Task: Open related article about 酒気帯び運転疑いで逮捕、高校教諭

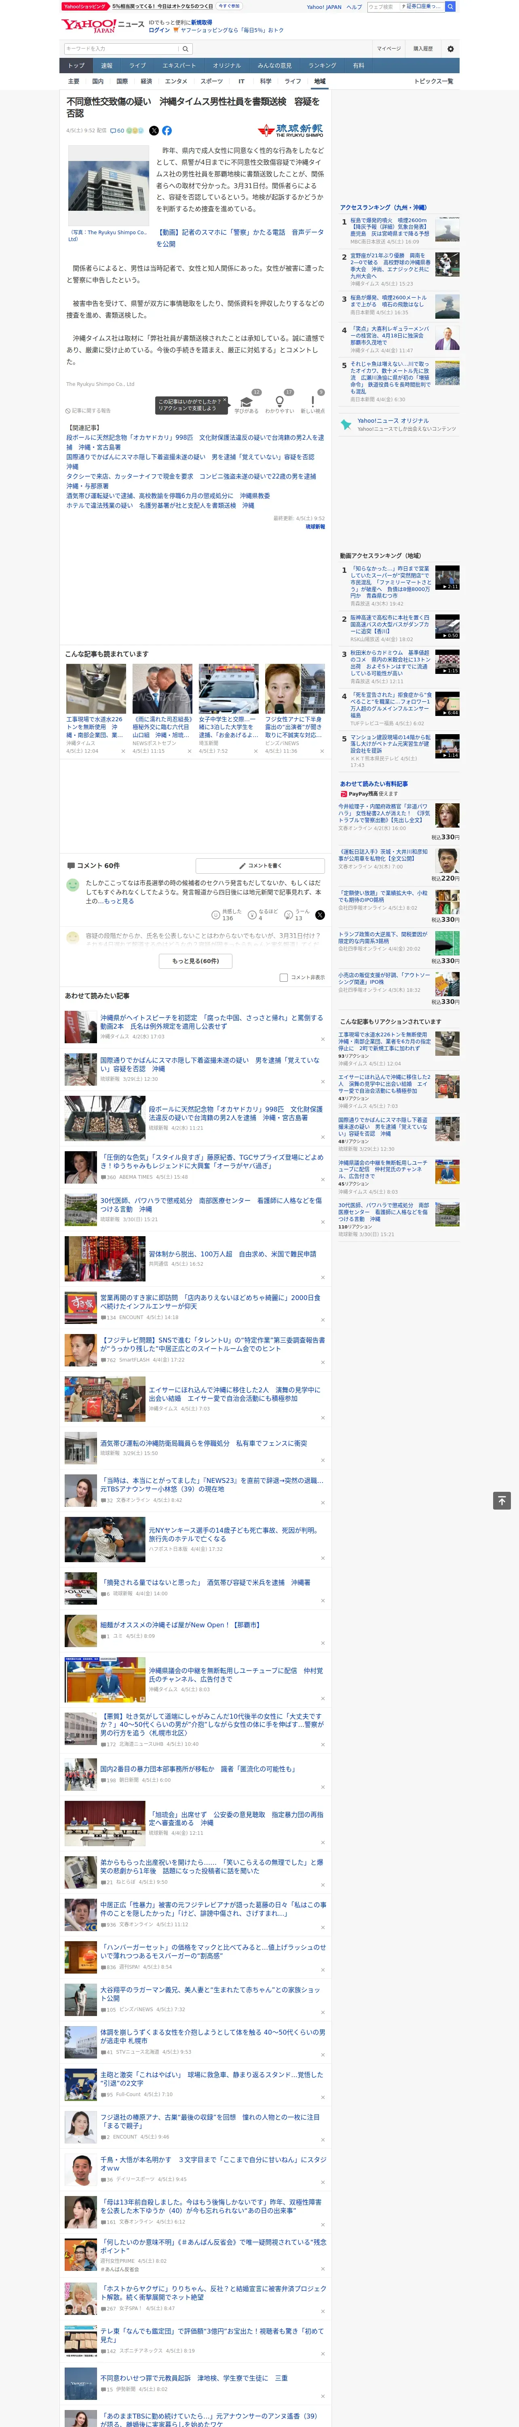Action: pos(168,496)
